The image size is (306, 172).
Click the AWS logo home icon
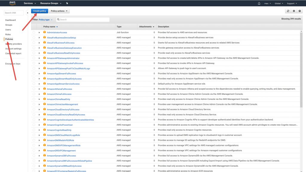[12, 3]
